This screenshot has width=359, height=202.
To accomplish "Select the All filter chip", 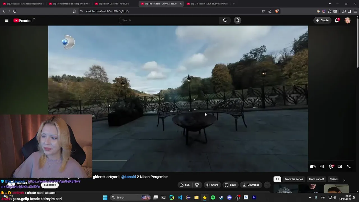I will (x=277, y=179).
